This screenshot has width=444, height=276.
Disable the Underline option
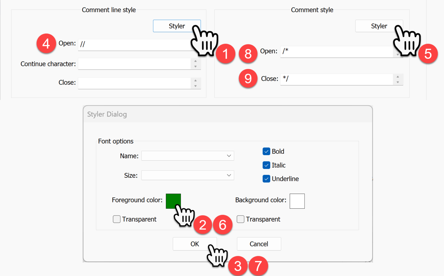[x=266, y=179]
